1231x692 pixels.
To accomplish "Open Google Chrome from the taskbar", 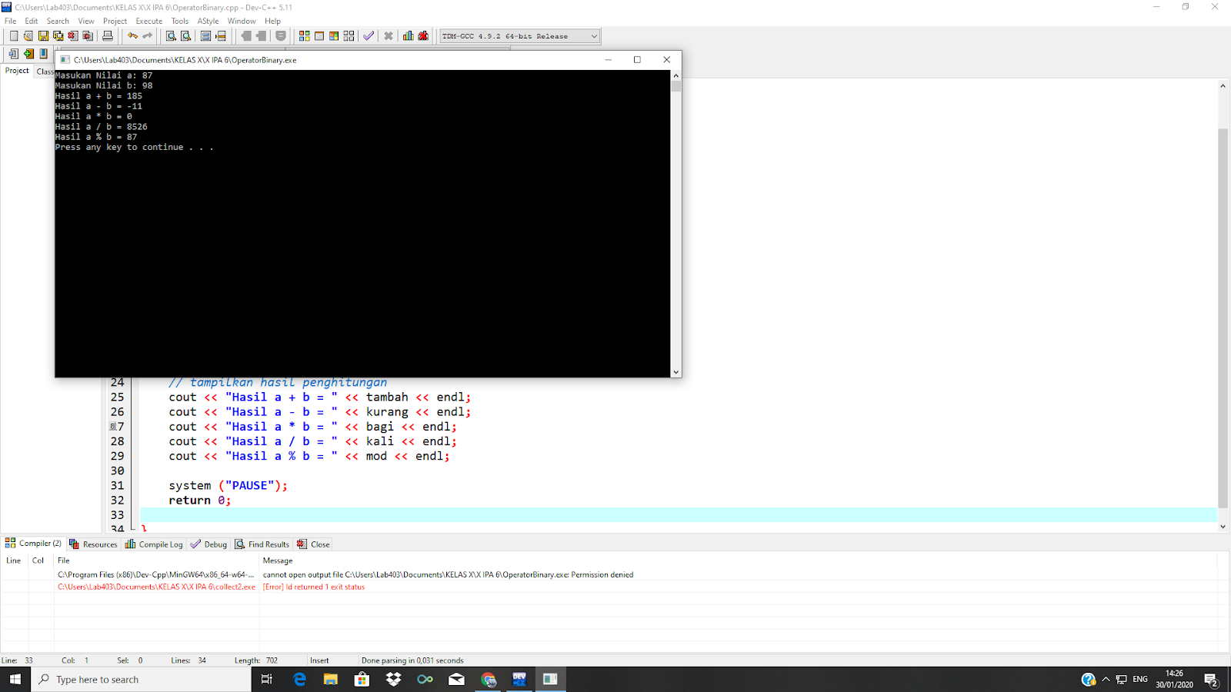I will [488, 679].
